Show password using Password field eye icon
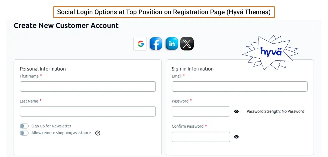 (236, 111)
